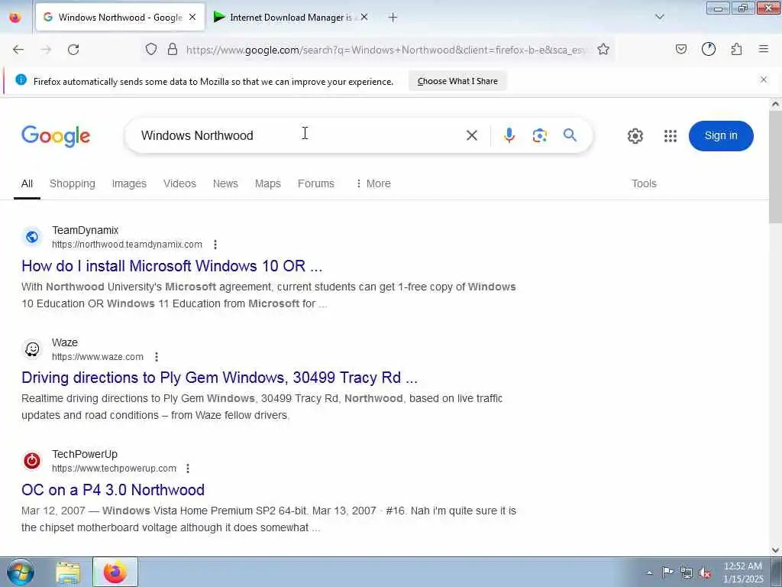Reload the current page
Viewport: 782px width, 587px height.
click(73, 50)
